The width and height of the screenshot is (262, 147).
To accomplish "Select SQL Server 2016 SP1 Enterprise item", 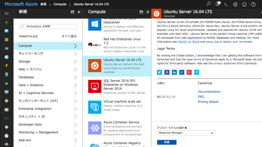I will [117, 86].
